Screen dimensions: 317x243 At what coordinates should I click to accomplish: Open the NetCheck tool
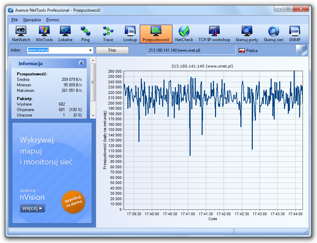[x=184, y=34]
